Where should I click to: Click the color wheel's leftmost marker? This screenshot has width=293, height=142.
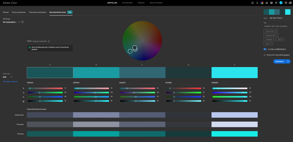click(x=130, y=51)
